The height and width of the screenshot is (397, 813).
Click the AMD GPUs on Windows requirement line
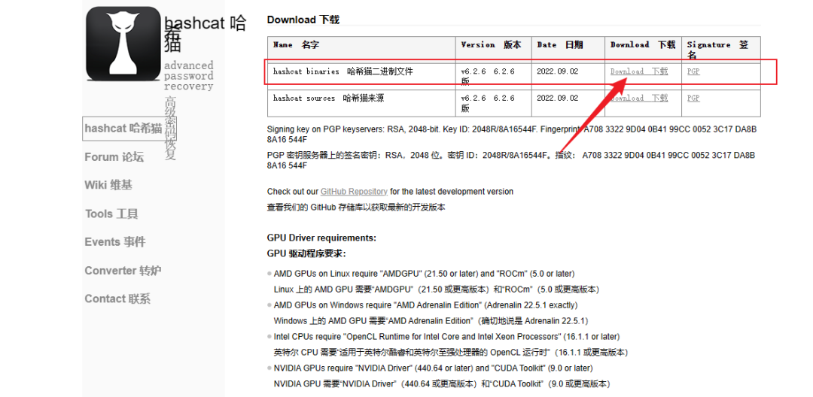point(425,305)
